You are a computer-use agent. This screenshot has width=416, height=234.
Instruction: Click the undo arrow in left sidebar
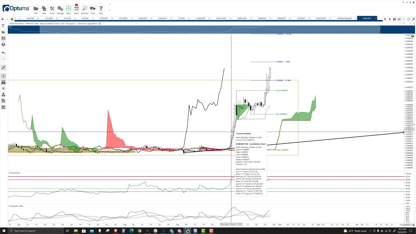point(4,53)
